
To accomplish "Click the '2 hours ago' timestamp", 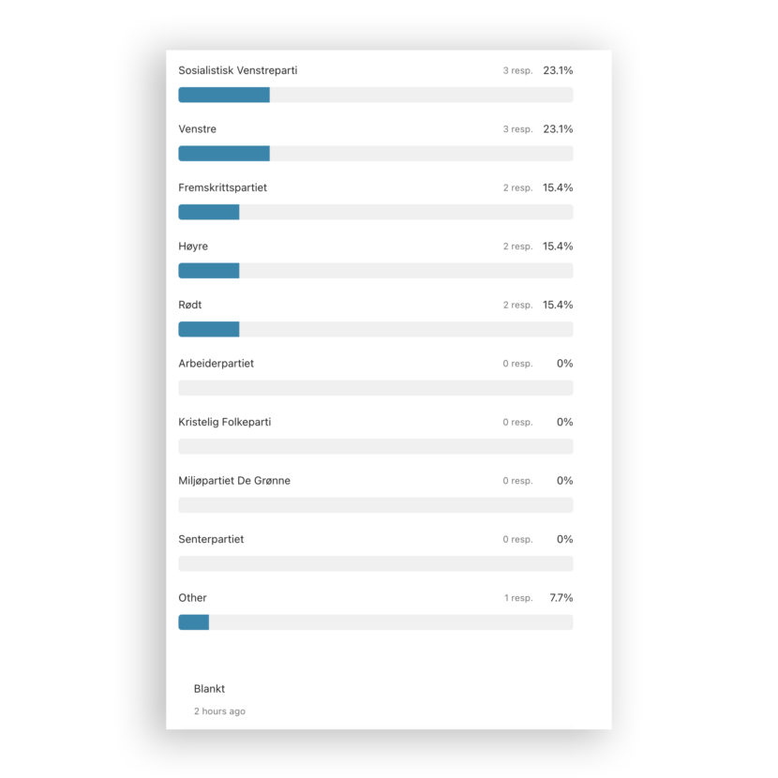I will tap(219, 711).
